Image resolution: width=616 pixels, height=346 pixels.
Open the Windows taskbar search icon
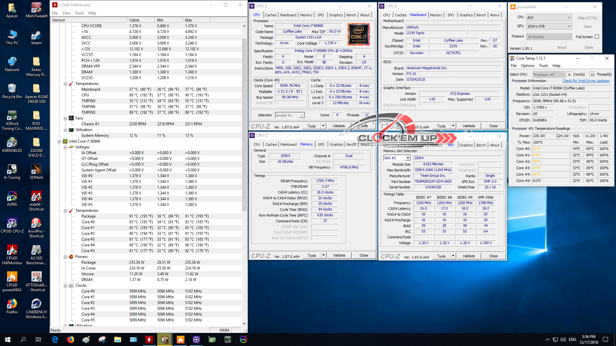coord(23,340)
